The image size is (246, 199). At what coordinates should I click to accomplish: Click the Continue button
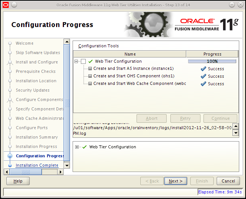click(220, 119)
